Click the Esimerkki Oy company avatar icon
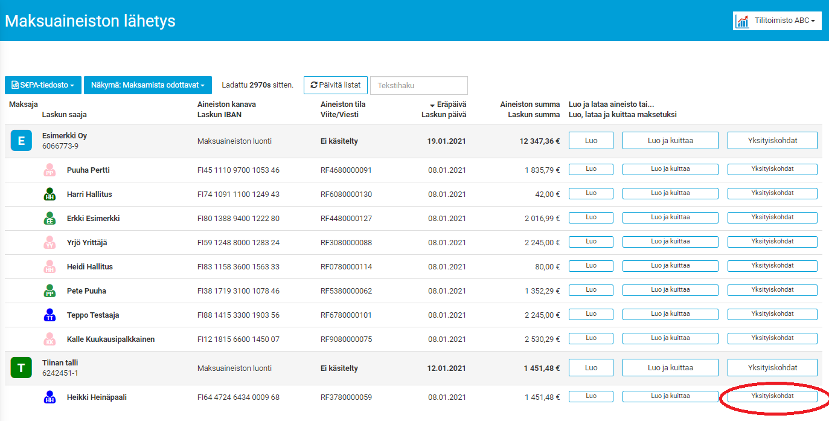This screenshot has height=421, width=829. [x=21, y=141]
